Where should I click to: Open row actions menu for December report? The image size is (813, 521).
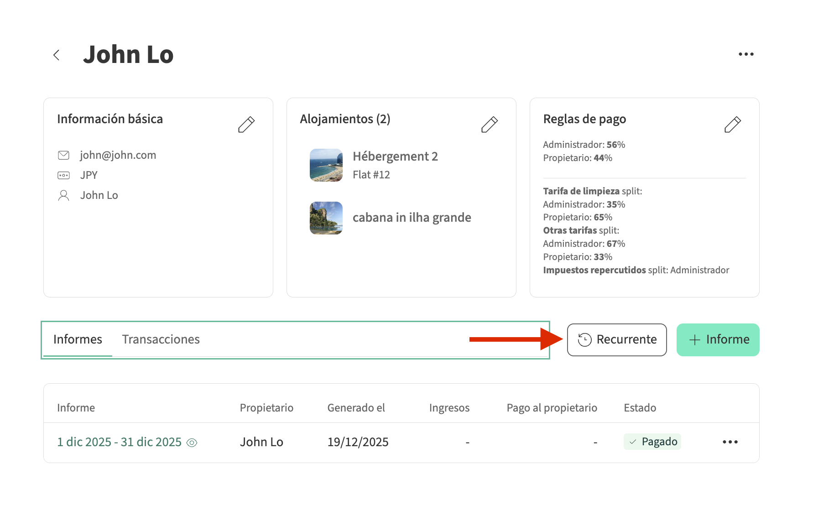coord(730,442)
